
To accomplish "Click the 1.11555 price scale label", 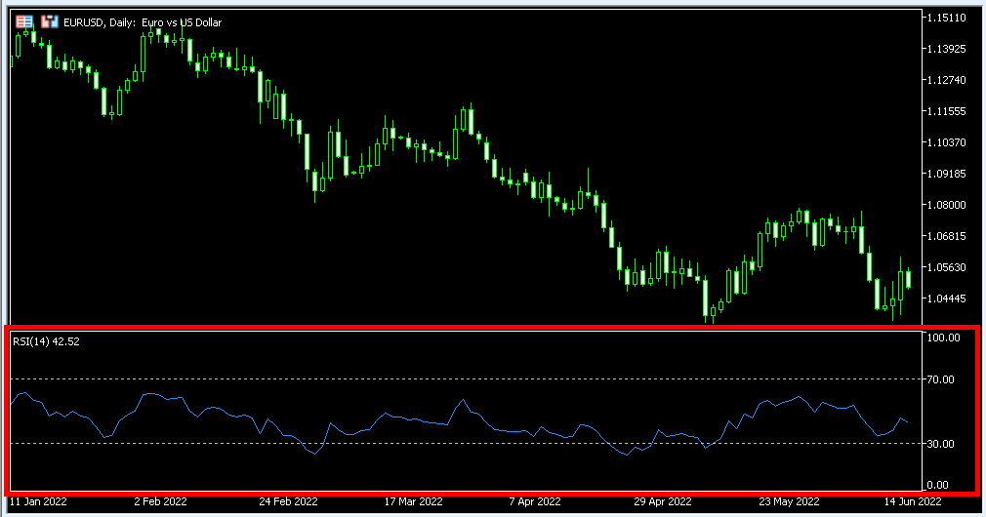I will (946, 111).
